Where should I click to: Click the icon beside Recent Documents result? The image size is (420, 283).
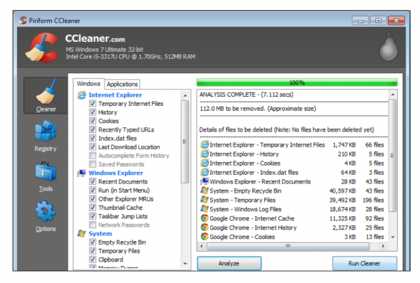point(204,181)
